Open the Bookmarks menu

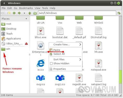click(26, 8)
